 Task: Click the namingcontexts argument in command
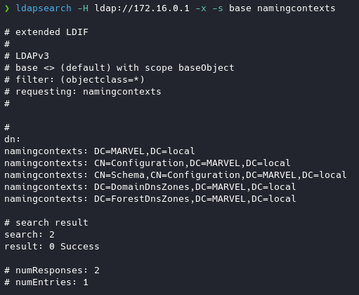296,8
